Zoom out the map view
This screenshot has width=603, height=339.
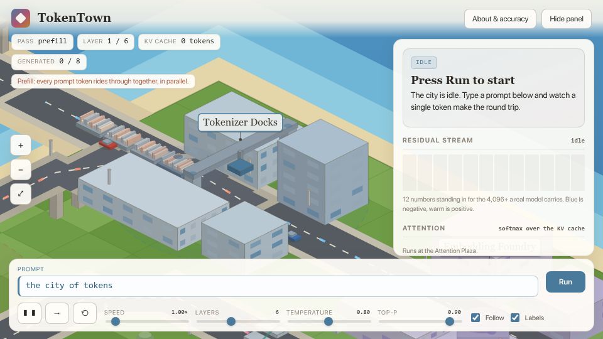pos(21,169)
